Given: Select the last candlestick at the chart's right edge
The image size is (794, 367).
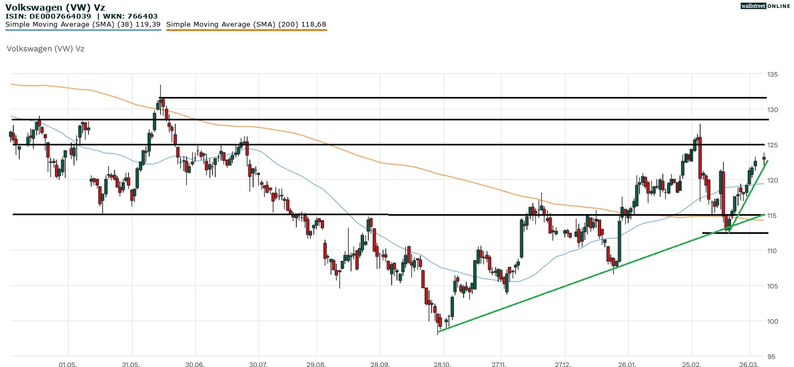Looking at the screenshot, I should pos(764,158).
